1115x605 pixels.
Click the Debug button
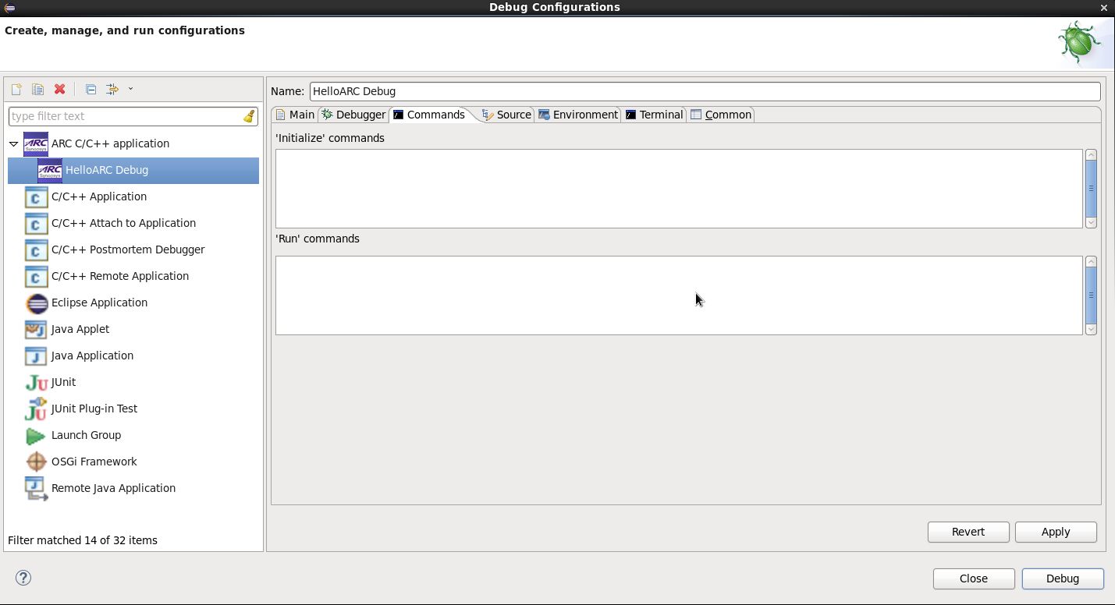[x=1063, y=578]
